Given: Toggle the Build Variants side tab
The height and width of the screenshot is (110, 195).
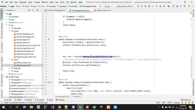Looking at the screenshot, I should pyautogui.click(x=2, y=80).
